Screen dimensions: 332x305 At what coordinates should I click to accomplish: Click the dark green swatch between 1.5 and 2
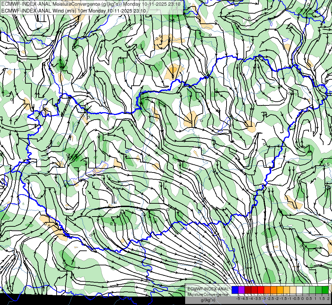(x=325, y=290)
